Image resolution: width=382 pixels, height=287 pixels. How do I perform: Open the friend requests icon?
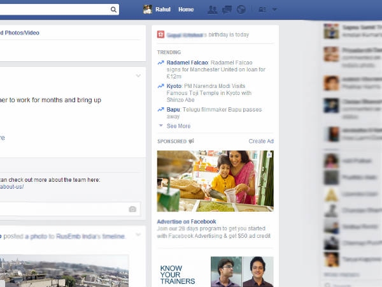213,10
